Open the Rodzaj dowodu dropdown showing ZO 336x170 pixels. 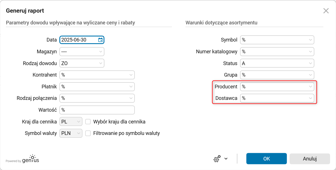(82, 63)
